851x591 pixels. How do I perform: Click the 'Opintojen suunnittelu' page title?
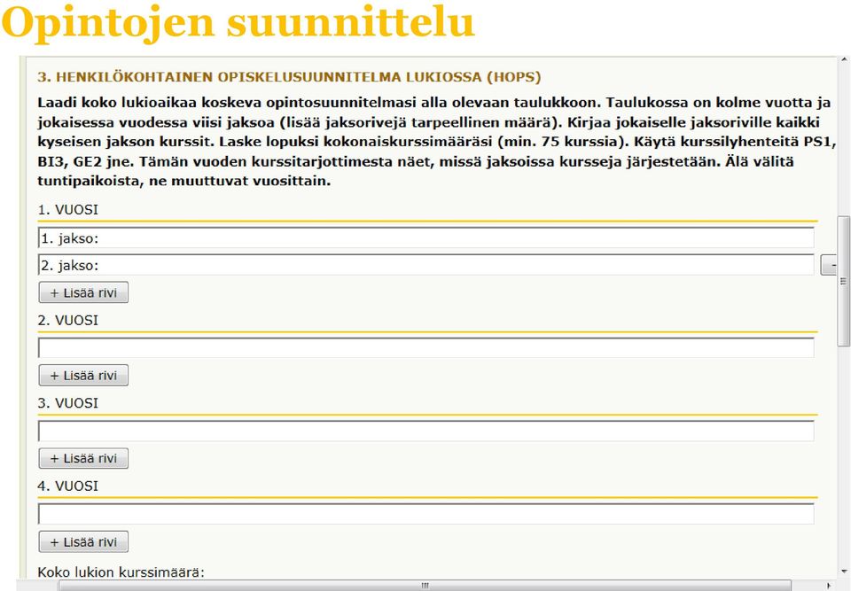(238, 22)
